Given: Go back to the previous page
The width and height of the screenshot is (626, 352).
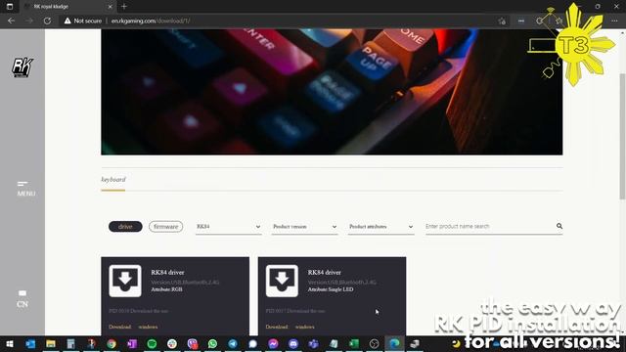Looking at the screenshot, I should tap(11, 21).
